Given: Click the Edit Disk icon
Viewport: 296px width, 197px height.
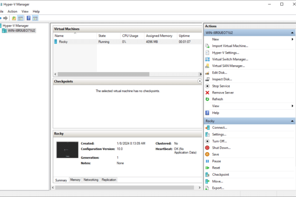Looking at the screenshot, I should [207, 73].
